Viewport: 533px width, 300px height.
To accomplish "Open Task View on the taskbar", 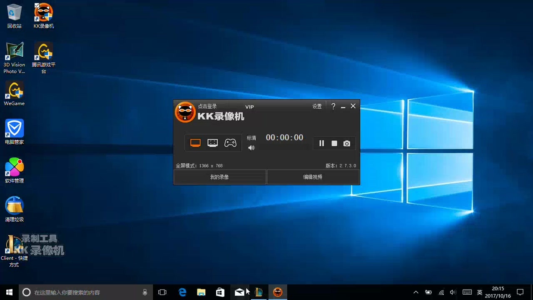I will 162,292.
